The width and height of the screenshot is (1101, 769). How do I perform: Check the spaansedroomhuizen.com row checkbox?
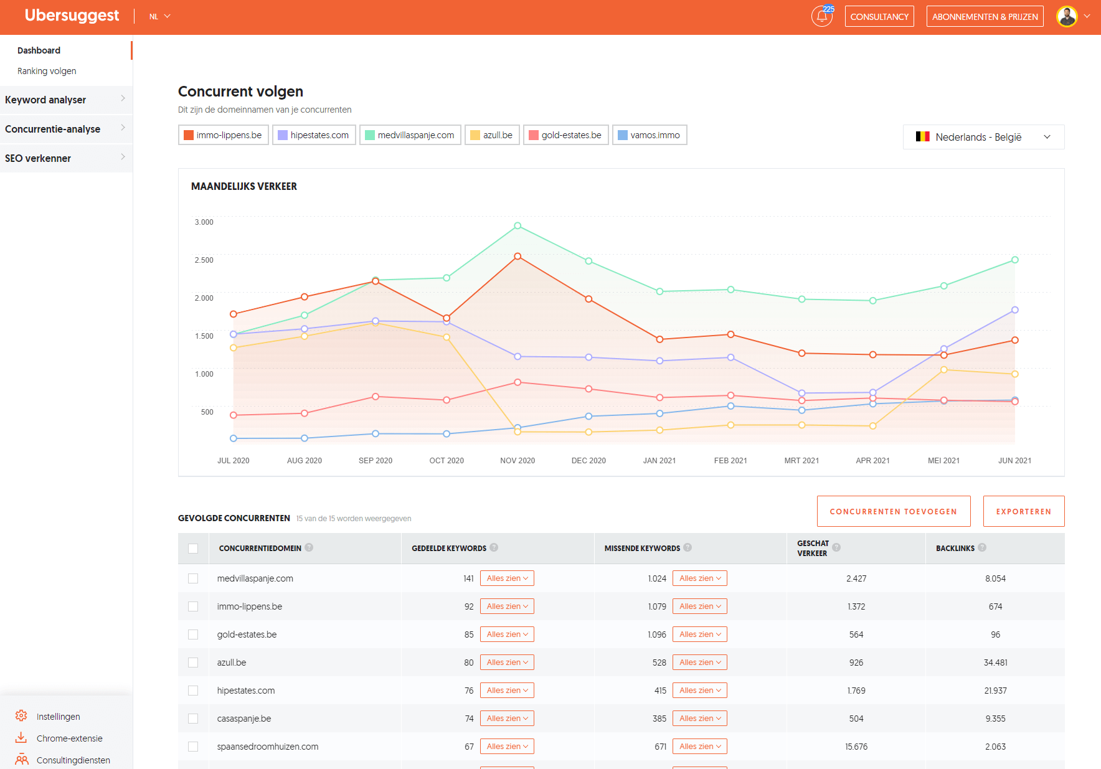click(193, 747)
